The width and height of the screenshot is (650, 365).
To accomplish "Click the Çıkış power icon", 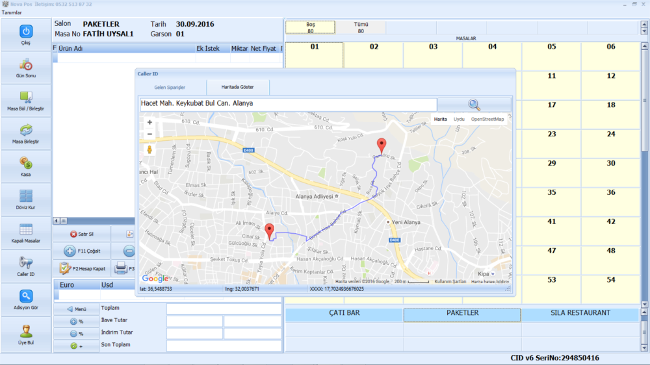I will [x=26, y=31].
